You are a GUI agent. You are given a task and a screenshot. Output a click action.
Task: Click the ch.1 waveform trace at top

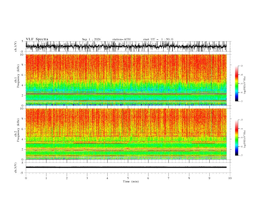[126, 46]
